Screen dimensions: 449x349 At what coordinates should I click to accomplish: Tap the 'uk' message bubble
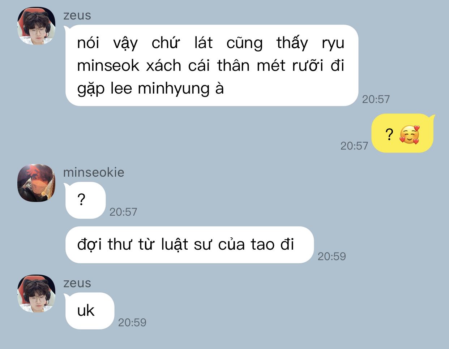tap(90, 311)
